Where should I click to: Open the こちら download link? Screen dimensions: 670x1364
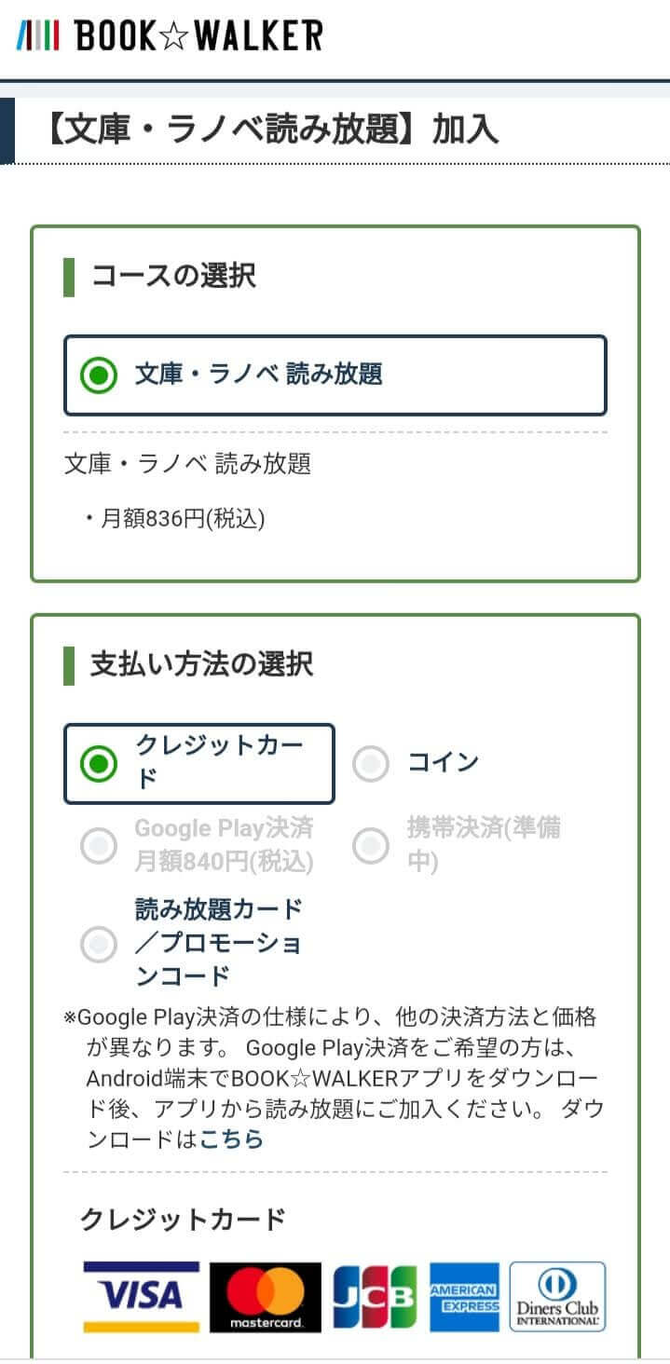pyautogui.click(x=232, y=1139)
